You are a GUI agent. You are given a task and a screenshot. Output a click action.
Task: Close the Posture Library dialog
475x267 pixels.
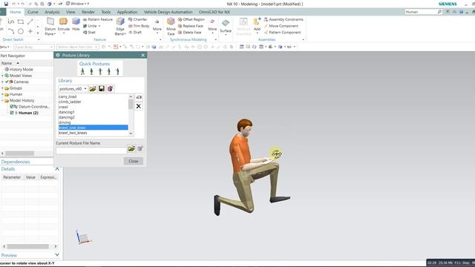pos(142,55)
